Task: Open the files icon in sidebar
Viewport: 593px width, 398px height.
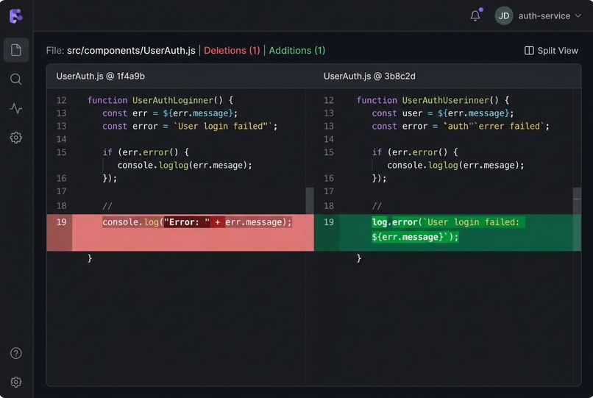Action: point(16,50)
